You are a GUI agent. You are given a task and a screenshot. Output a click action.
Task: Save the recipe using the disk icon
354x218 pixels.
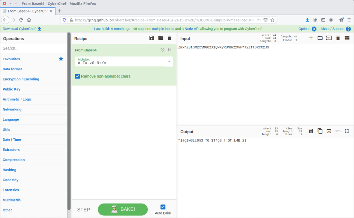click(x=152, y=38)
